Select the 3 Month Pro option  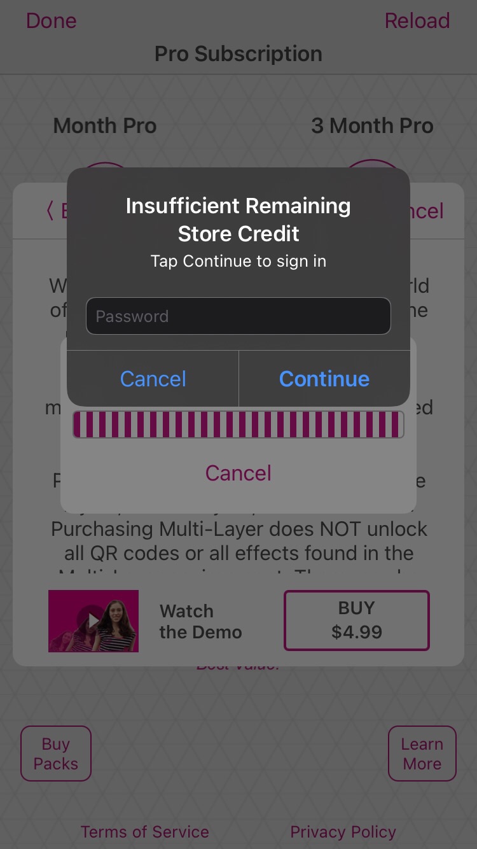[372, 125]
